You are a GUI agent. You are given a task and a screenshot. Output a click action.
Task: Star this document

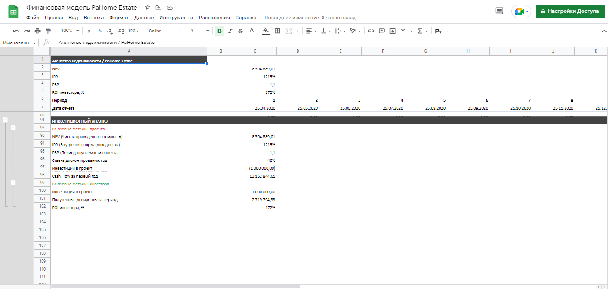click(x=148, y=7)
